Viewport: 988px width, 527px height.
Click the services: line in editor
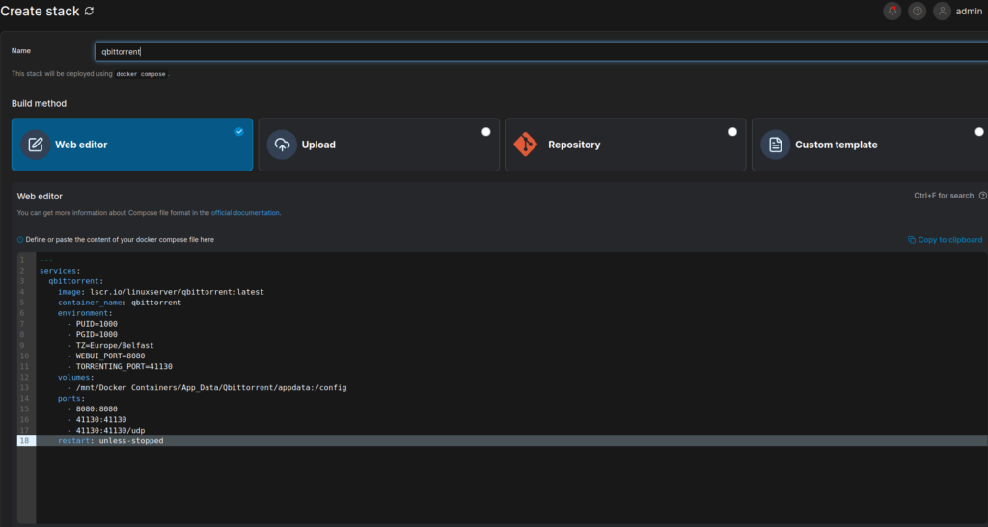[60, 271]
